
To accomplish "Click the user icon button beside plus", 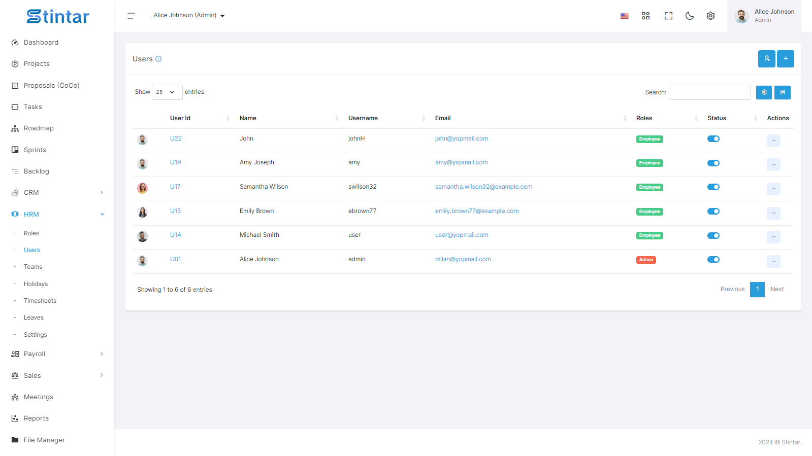I will 767,59.
